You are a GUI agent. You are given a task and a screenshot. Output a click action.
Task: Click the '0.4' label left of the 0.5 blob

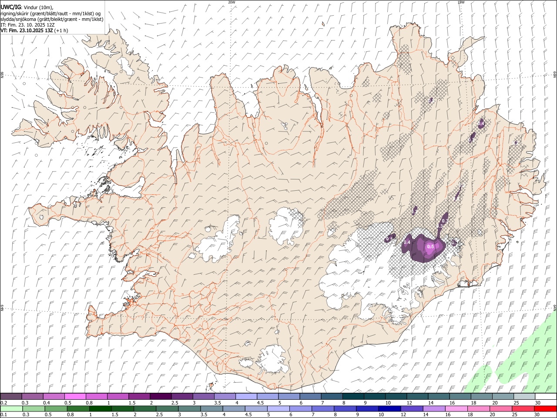[407, 242]
